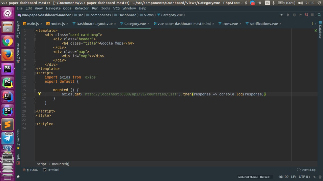
Task: Open the run configuration dropdown
Action: point(282,15)
